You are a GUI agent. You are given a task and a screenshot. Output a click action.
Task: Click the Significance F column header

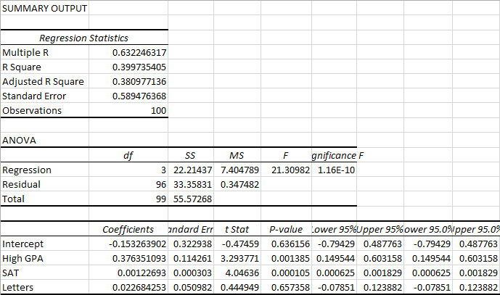pyautogui.click(x=337, y=155)
